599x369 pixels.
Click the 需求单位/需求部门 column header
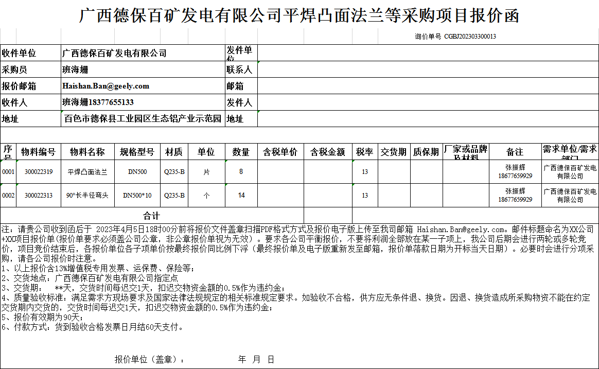pos(570,152)
